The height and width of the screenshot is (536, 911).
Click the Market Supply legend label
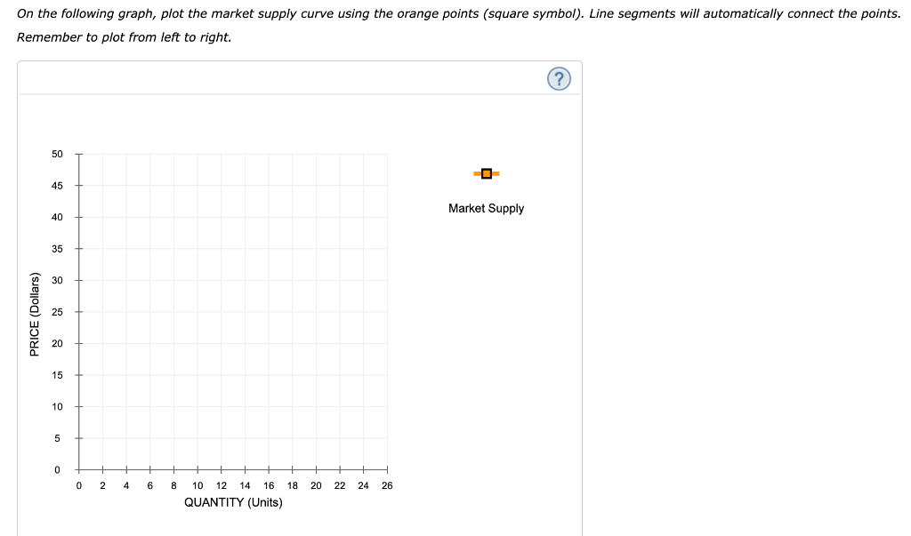(487, 208)
